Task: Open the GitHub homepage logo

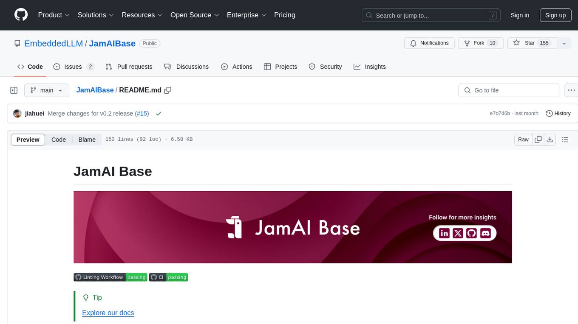Action: click(21, 15)
